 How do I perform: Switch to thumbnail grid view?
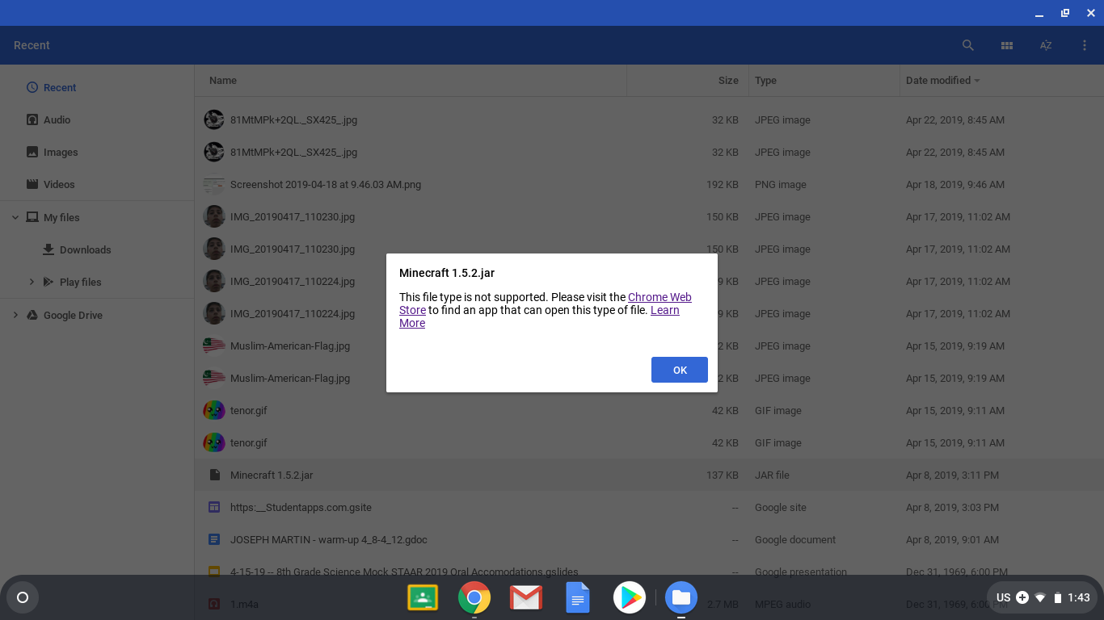1007,46
